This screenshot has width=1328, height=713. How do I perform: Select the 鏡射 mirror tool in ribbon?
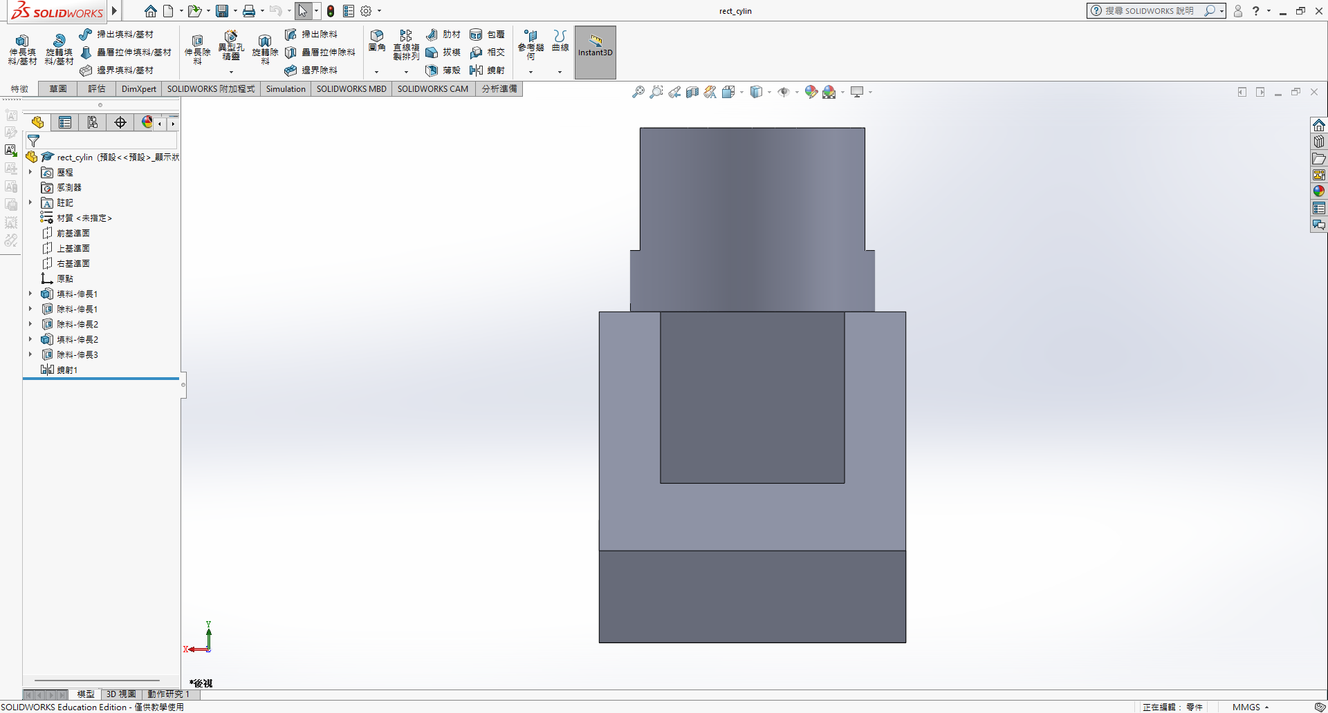(487, 70)
